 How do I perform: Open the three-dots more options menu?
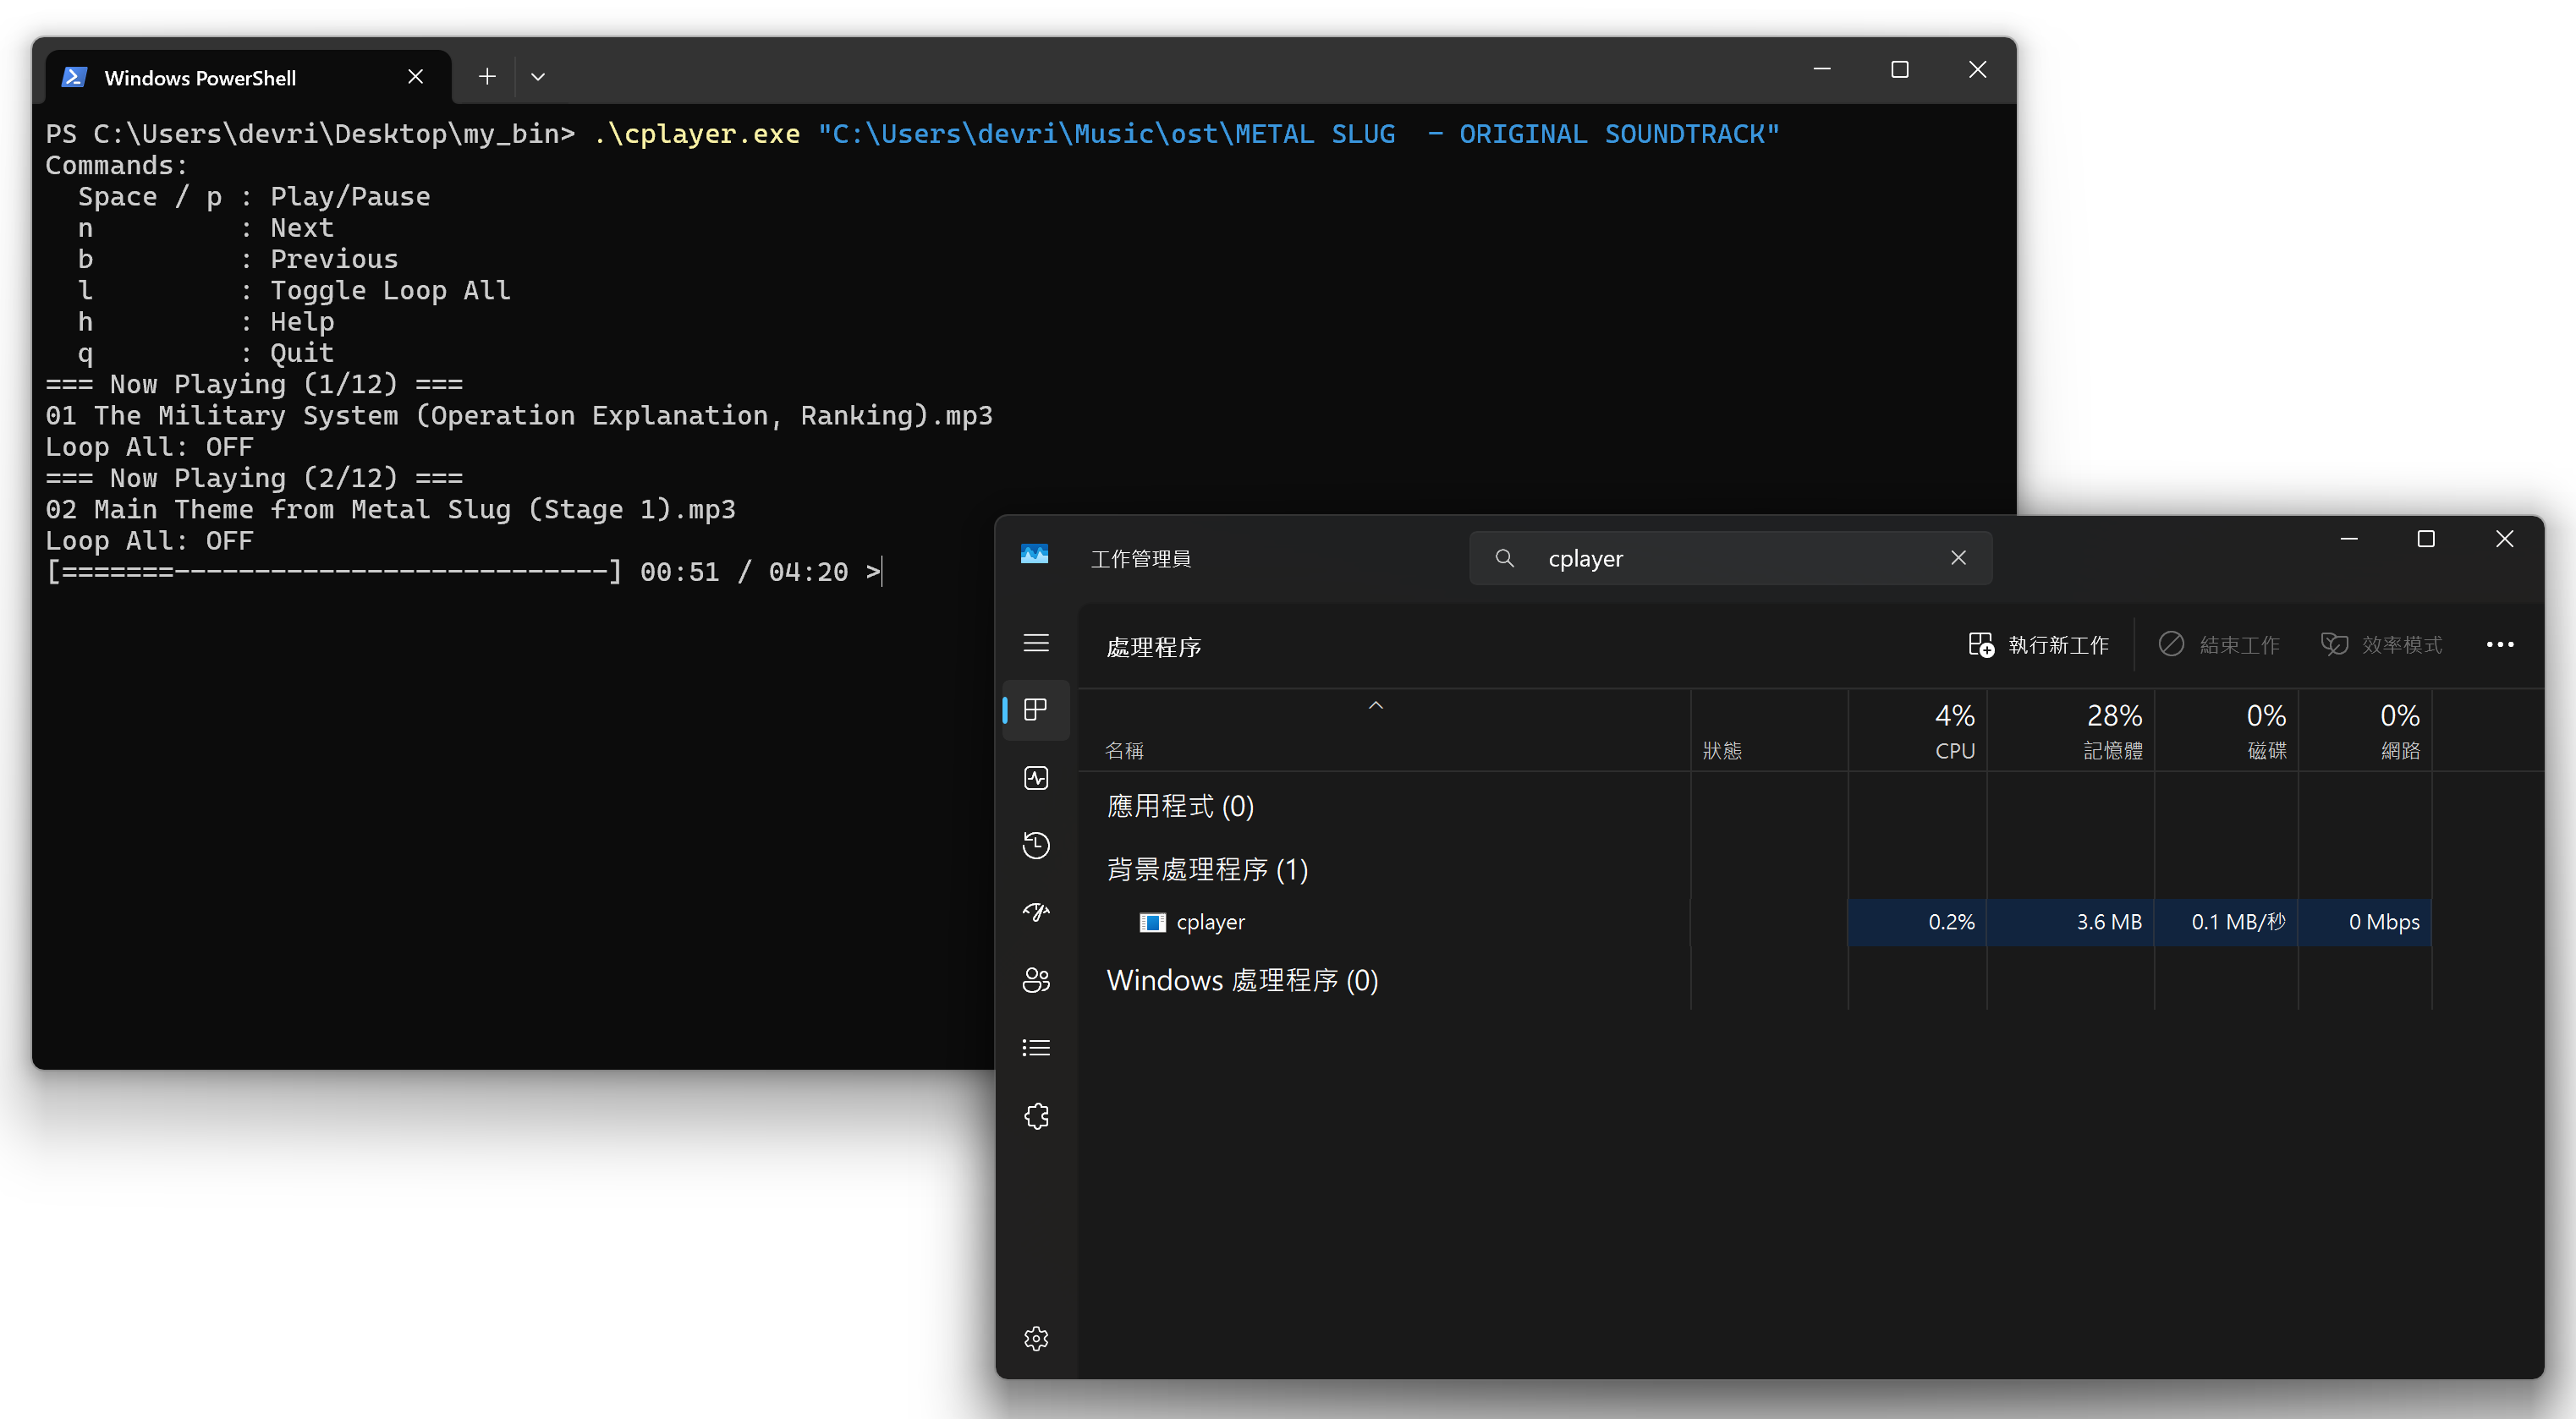coord(2499,644)
